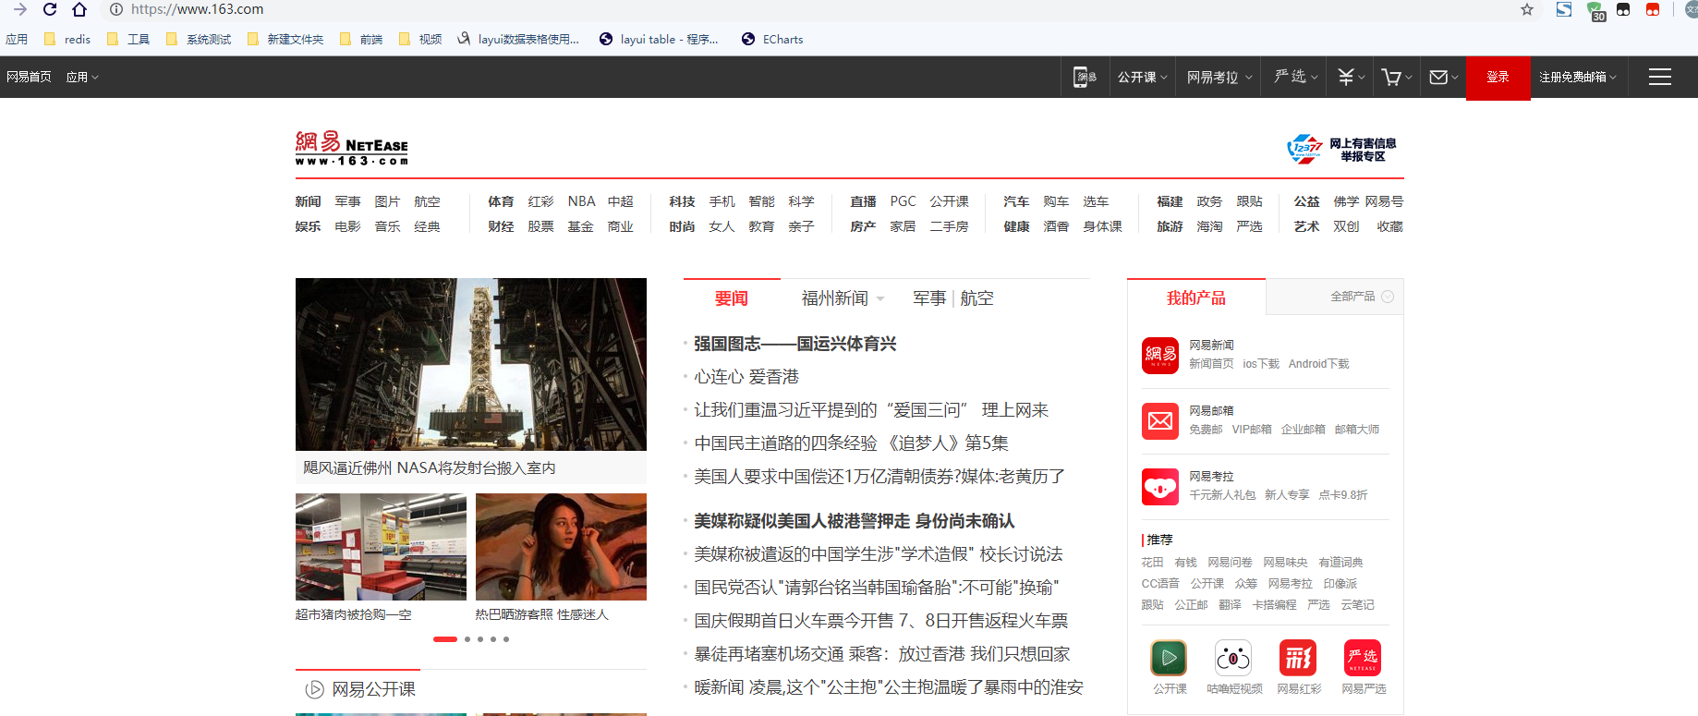Open the NASA launch platform main photo
This screenshot has height=716, width=1698.
tap(471, 364)
